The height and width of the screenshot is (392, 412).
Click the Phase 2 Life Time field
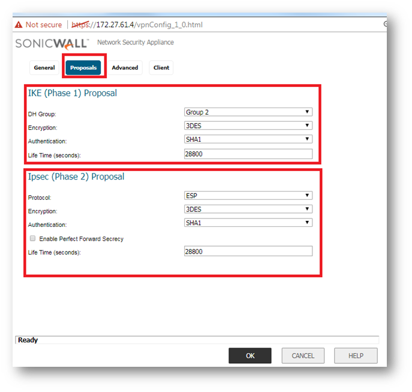tap(248, 252)
